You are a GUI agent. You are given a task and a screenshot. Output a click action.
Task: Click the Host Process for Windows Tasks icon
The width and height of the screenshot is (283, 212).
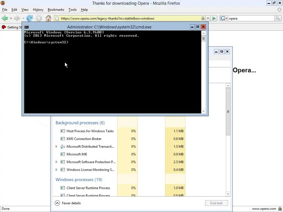(63, 131)
